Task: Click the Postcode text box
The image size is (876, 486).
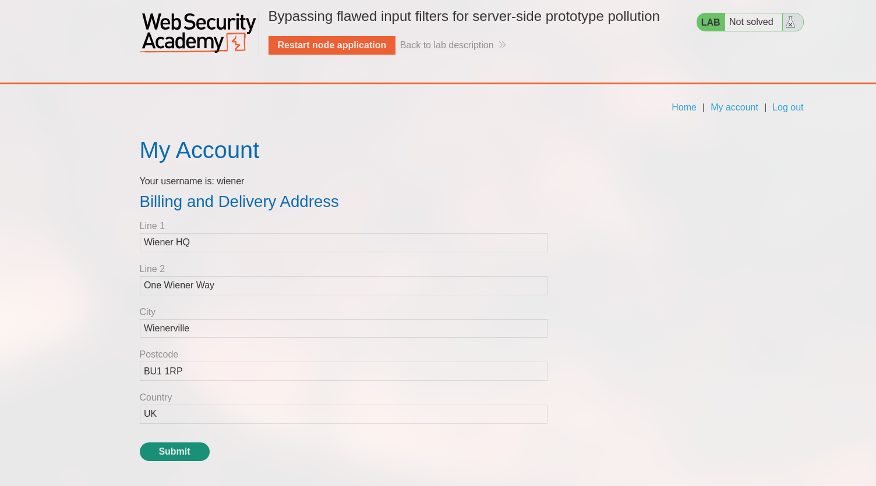Action: click(x=343, y=371)
